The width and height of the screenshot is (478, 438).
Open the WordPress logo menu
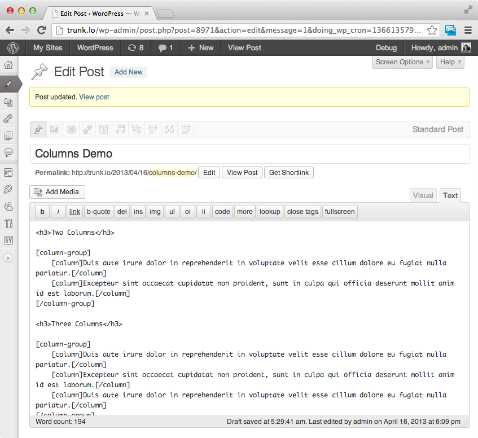pyautogui.click(x=13, y=48)
